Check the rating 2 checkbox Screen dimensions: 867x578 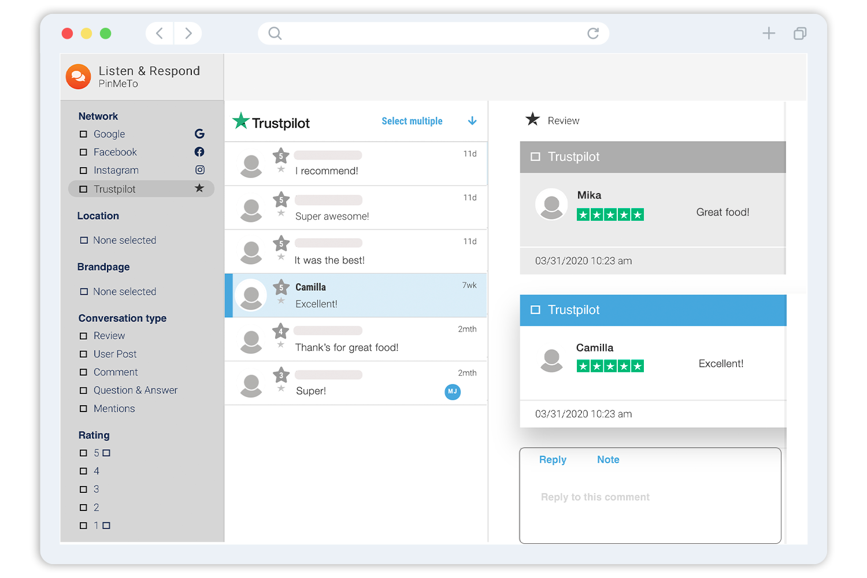pyautogui.click(x=83, y=507)
